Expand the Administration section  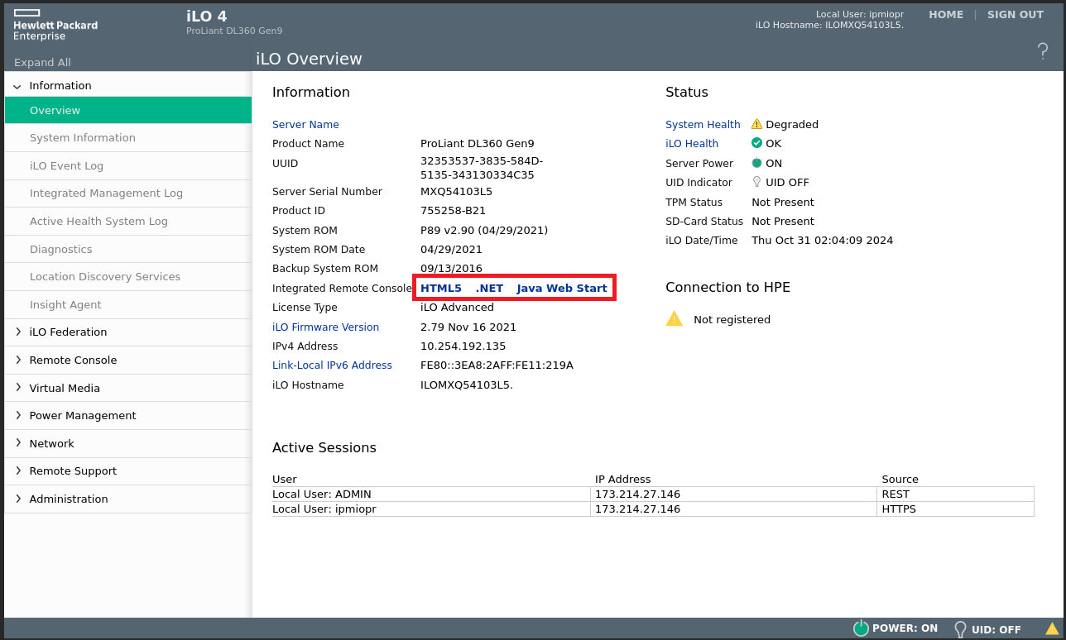(x=17, y=499)
